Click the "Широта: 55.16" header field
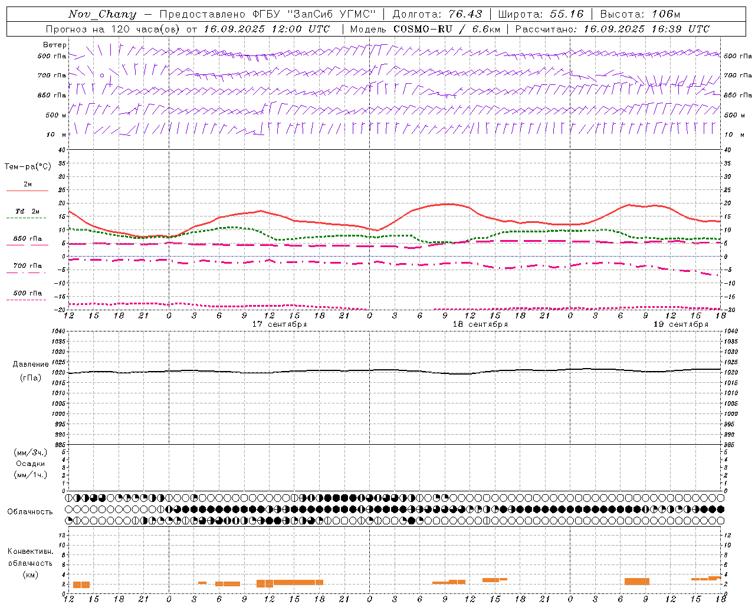This screenshot has width=755, height=604. tap(541, 14)
